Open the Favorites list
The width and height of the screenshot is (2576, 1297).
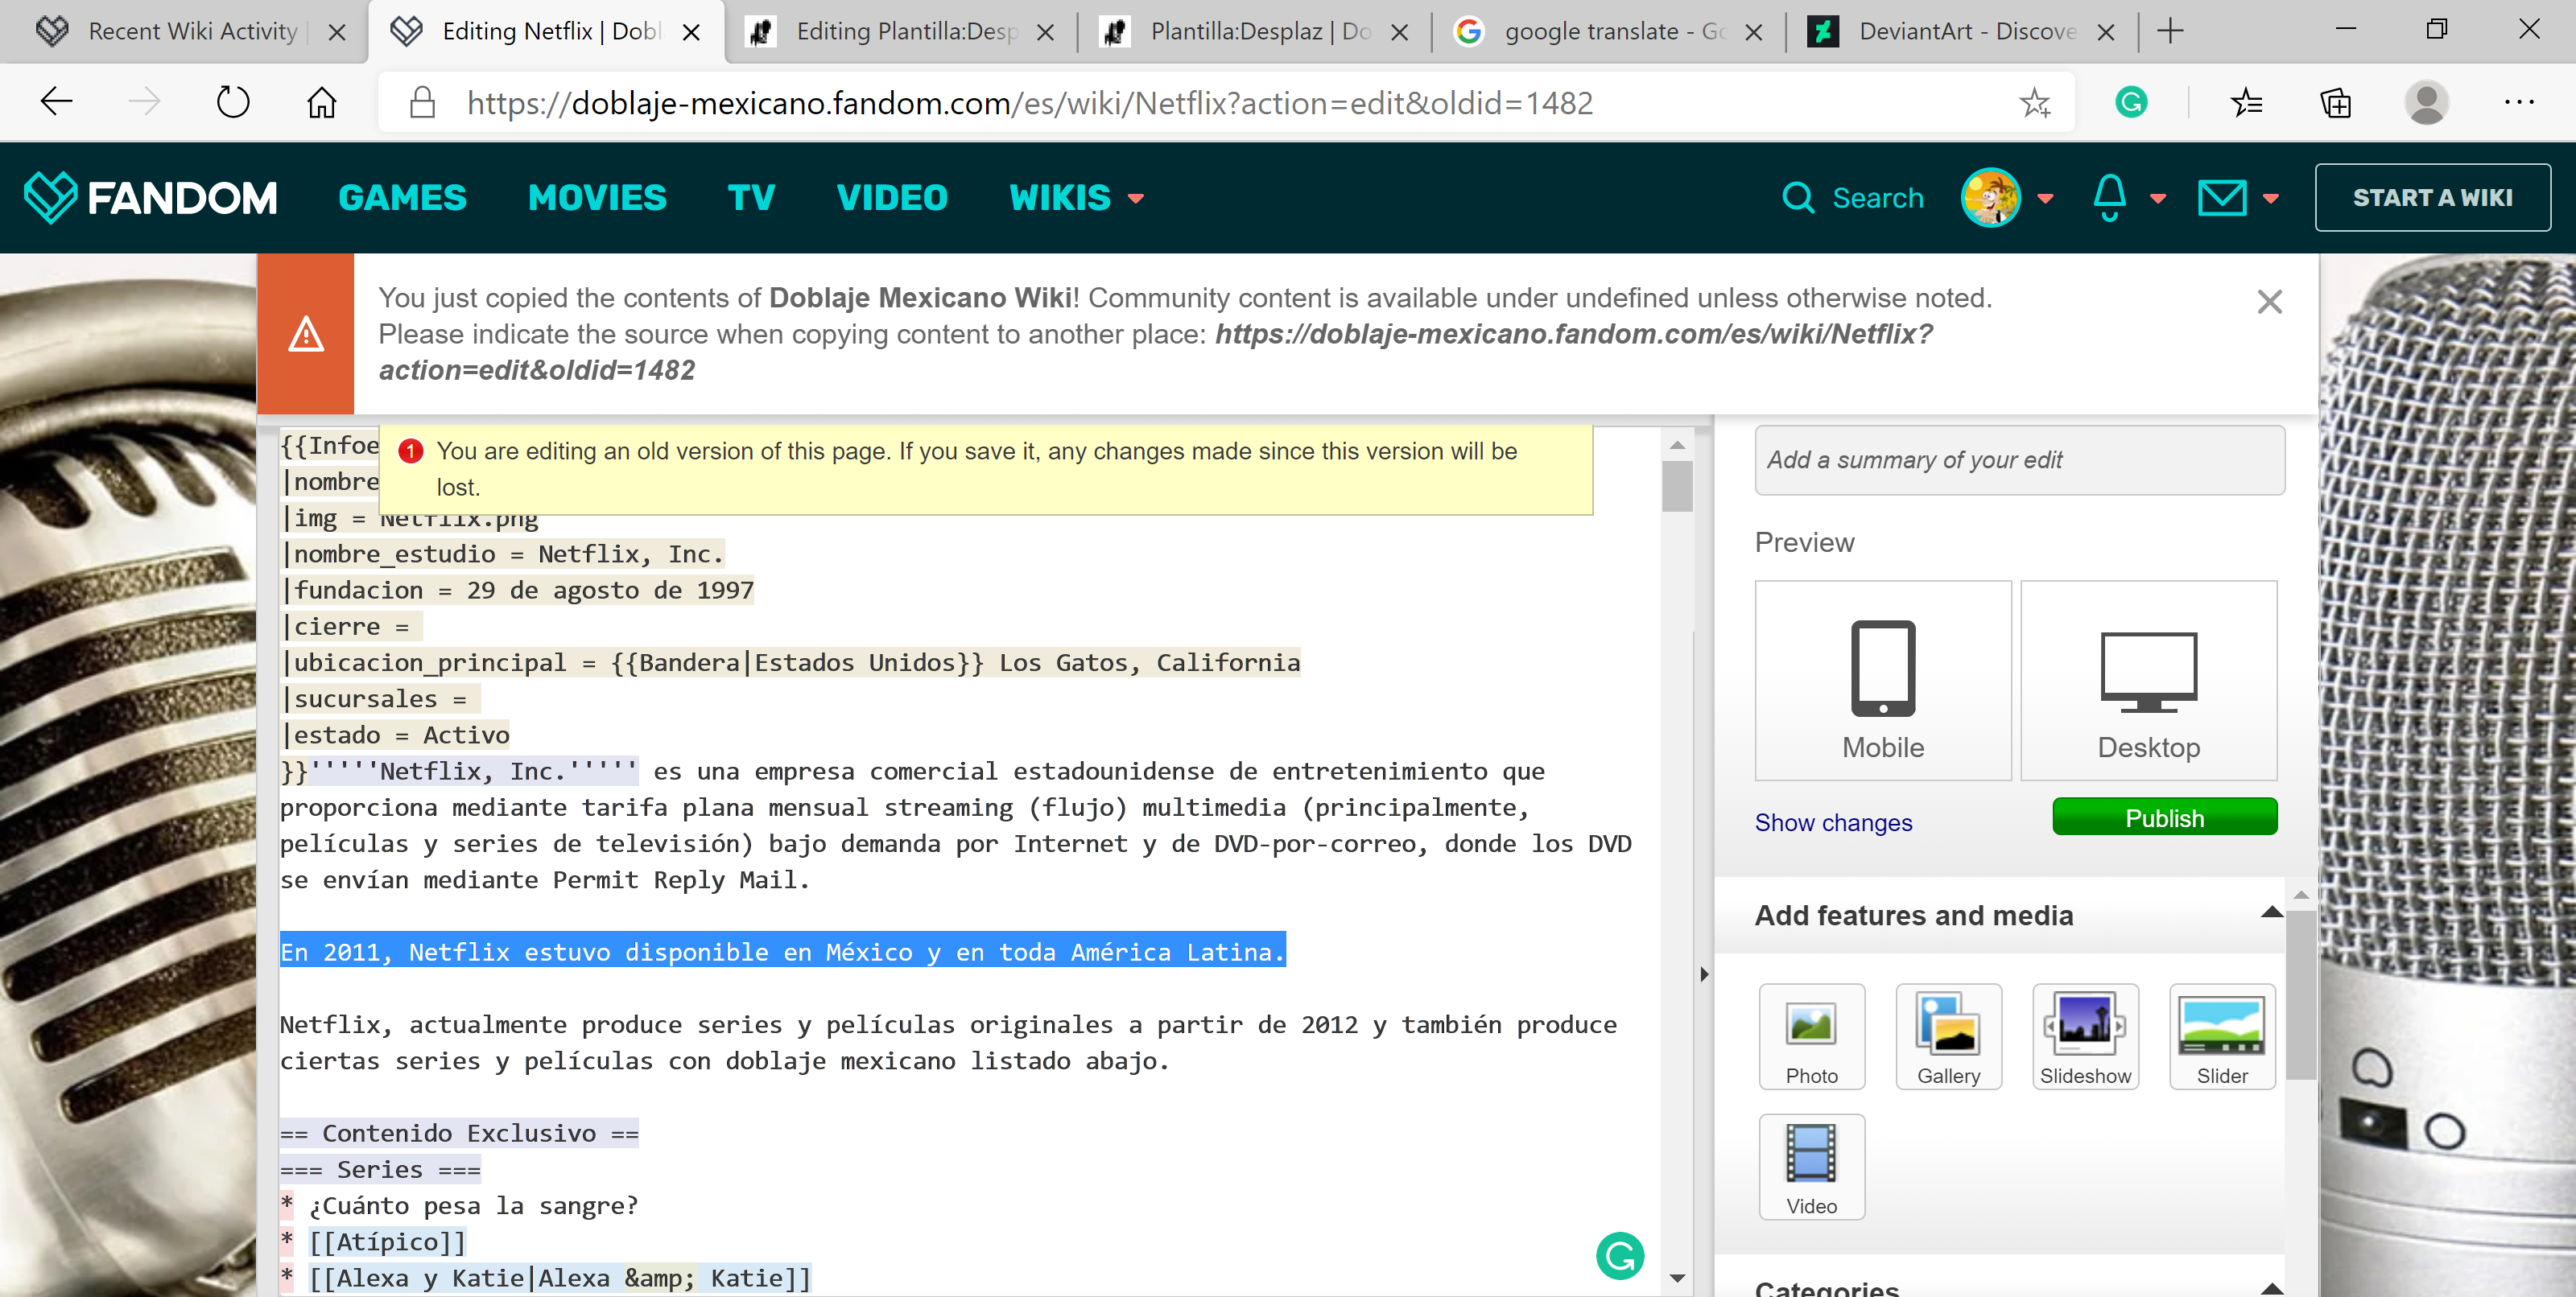tap(2245, 102)
